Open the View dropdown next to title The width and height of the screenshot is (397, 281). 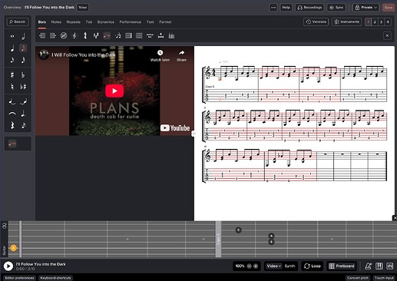coord(83,8)
